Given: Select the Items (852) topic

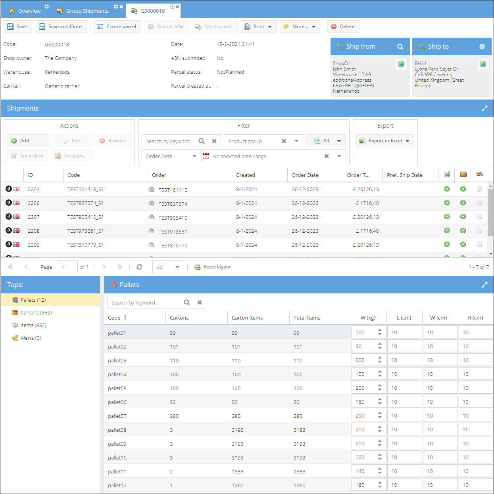Looking at the screenshot, I should (x=50, y=325).
